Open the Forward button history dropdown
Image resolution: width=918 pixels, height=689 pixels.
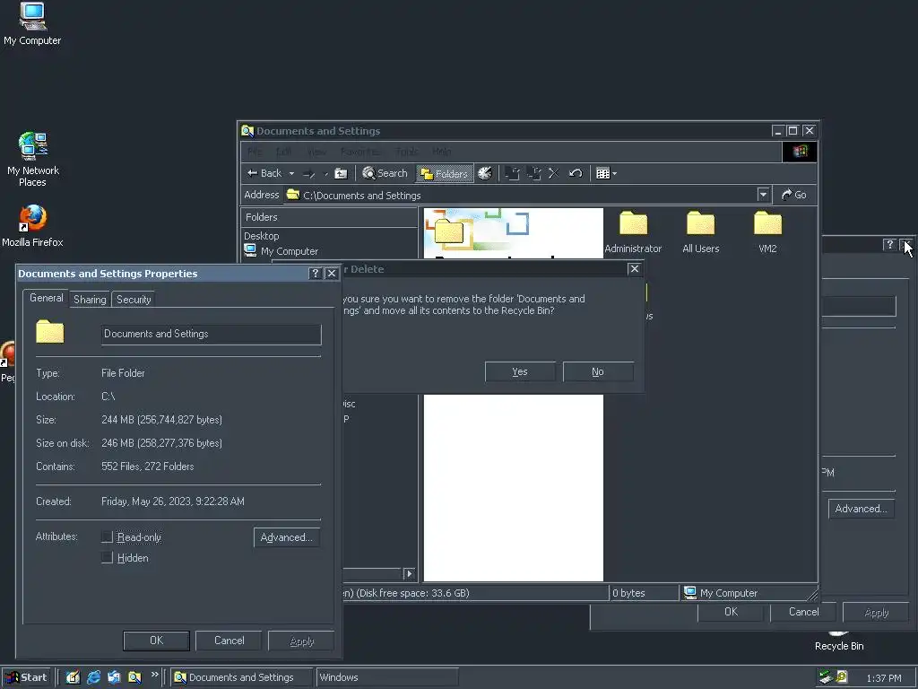pos(325,173)
